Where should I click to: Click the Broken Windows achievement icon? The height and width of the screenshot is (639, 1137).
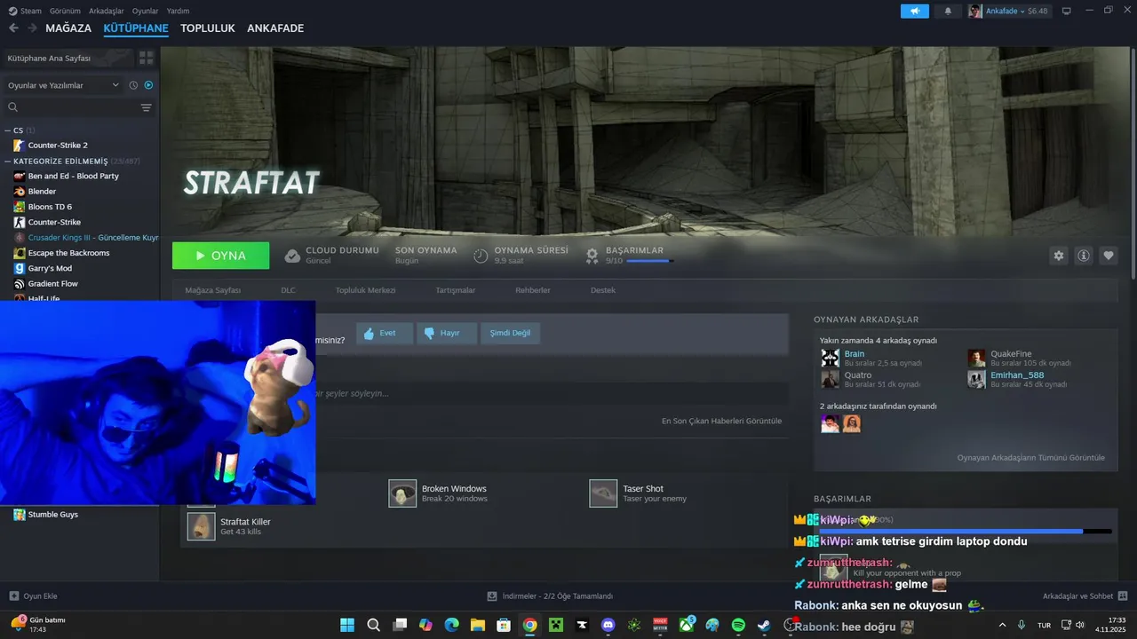pyautogui.click(x=402, y=493)
